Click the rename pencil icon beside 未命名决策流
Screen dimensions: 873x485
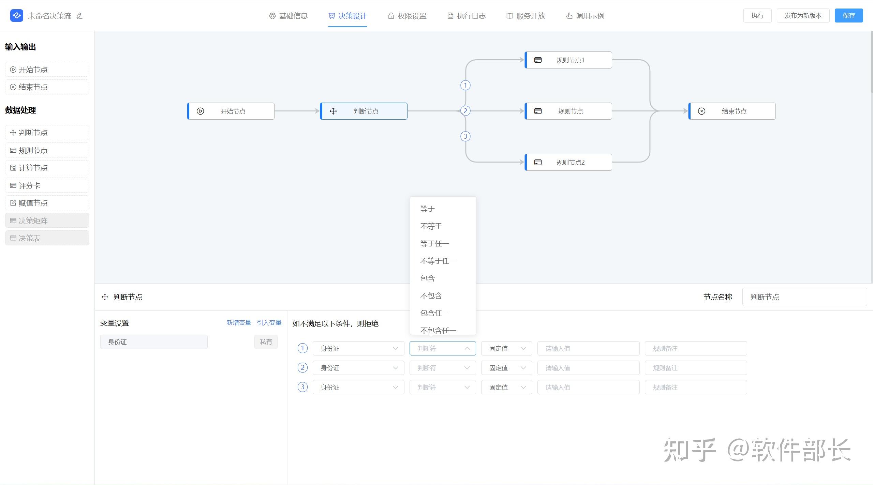point(78,16)
